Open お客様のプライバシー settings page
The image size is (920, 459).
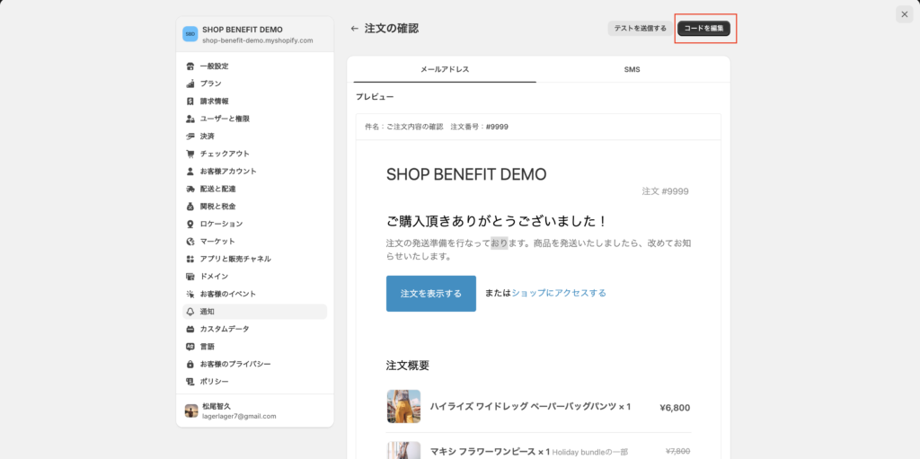click(x=254, y=364)
